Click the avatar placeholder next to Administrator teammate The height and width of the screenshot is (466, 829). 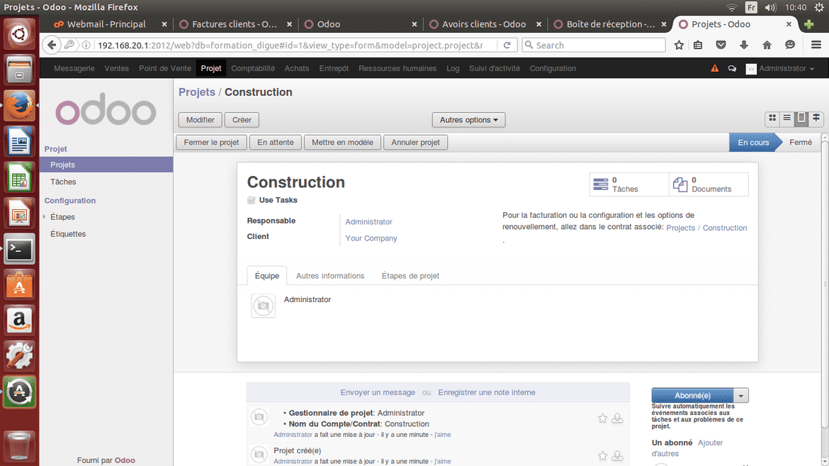(263, 306)
